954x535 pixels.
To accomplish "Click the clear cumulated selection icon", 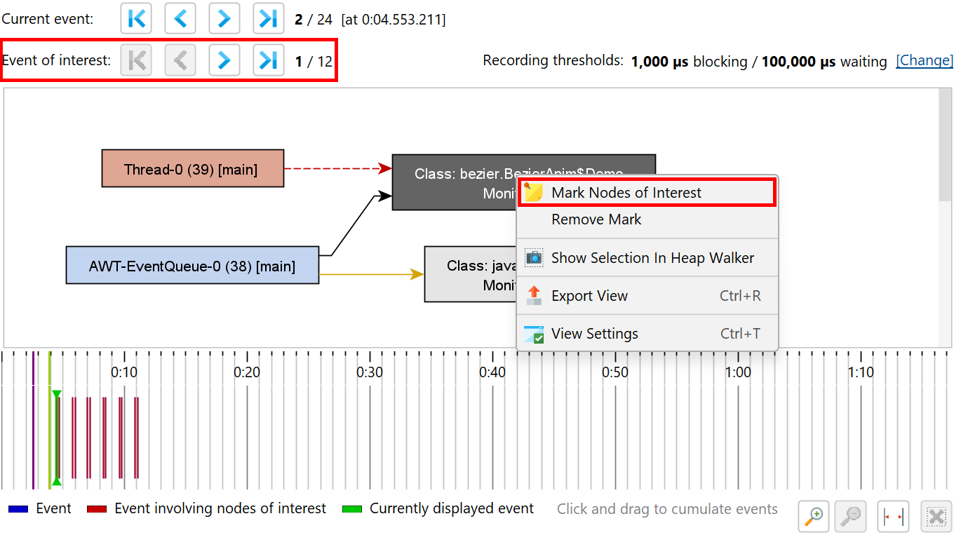I will click(936, 517).
